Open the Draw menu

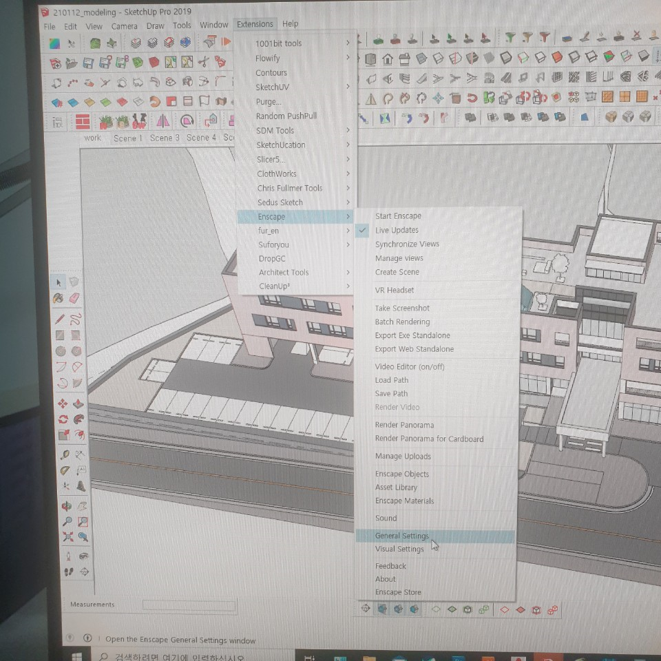(x=155, y=25)
